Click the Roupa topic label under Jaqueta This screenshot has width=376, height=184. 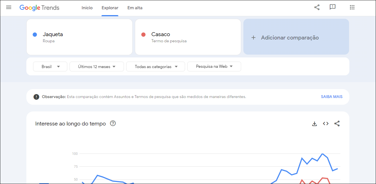[49, 41]
